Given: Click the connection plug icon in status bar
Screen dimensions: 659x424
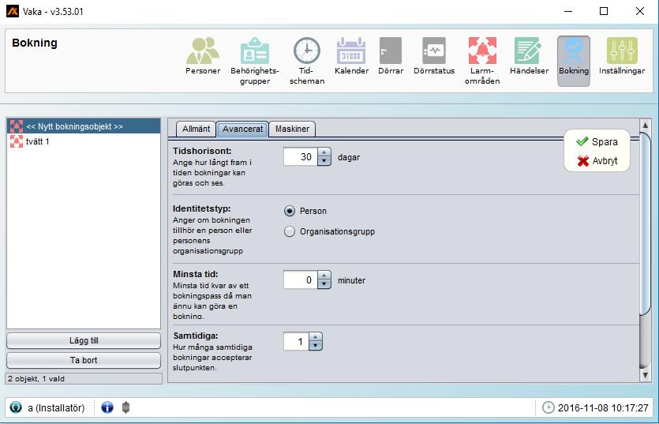Looking at the screenshot, I should click(x=125, y=407).
